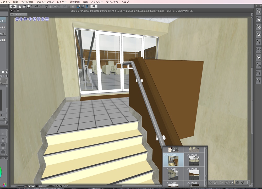This screenshot has height=189, width=262.
Task: Click zoom out button in status bar
Action: (x=30, y=186)
